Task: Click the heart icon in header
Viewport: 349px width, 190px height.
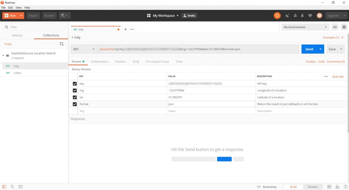Action: pos(310,16)
